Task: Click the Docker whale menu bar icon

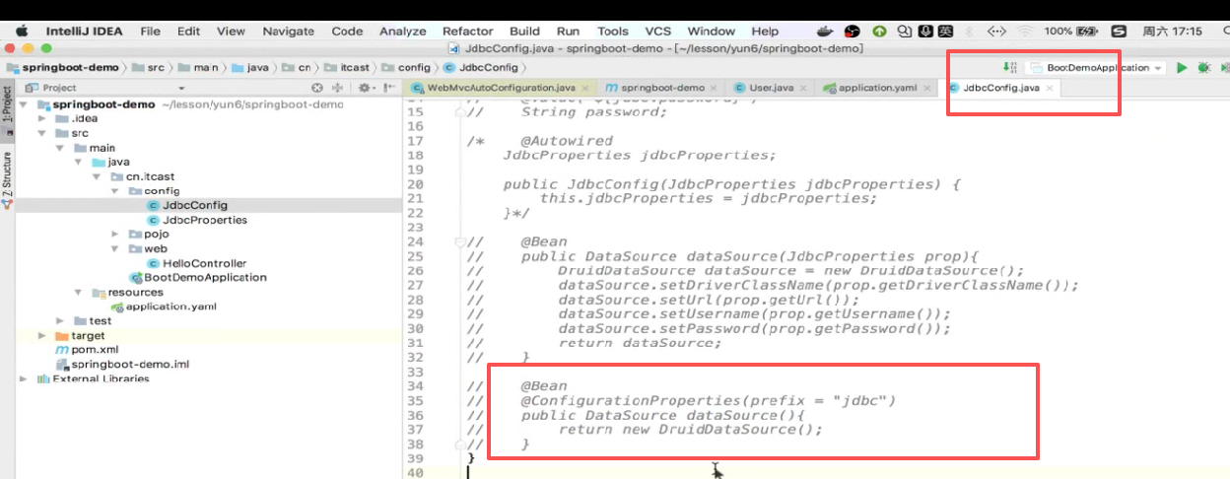Action: pyautogui.click(x=825, y=31)
